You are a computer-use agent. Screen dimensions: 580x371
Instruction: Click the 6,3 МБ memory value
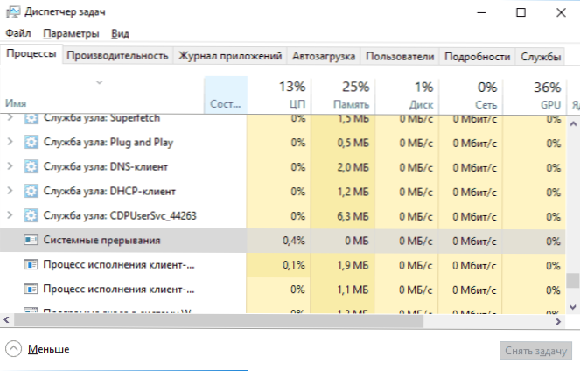point(353,216)
